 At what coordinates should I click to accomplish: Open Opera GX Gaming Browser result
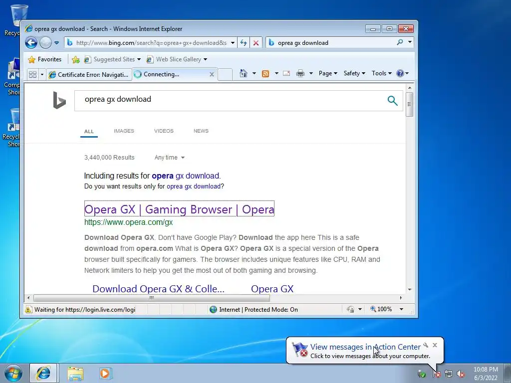179,209
